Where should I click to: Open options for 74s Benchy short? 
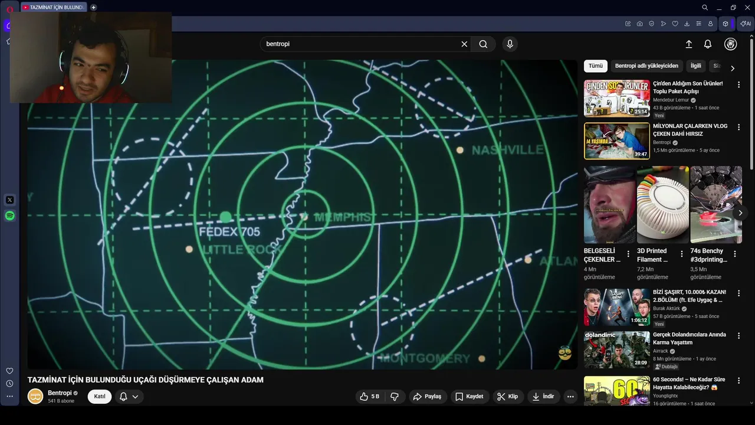tap(735, 254)
